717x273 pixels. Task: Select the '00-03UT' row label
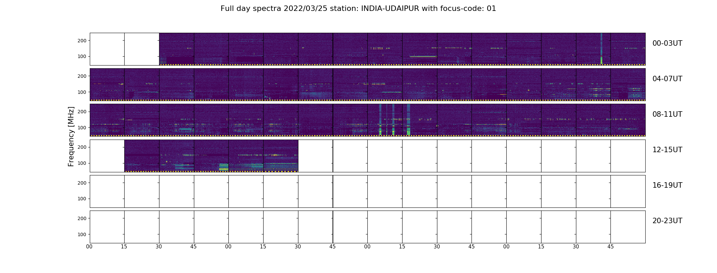[x=667, y=43]
